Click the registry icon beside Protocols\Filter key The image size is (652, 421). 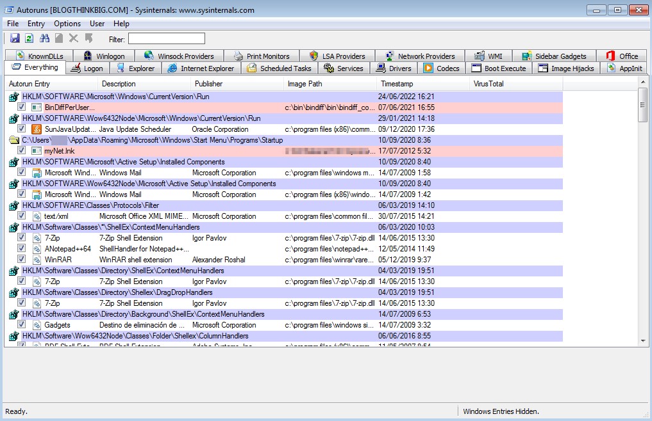coord(14,205)
